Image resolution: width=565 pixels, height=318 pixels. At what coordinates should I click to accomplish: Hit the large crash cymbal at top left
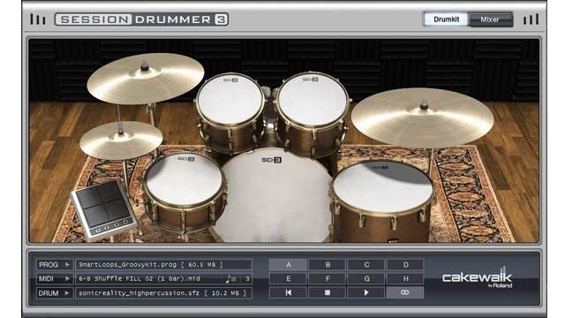145,78
